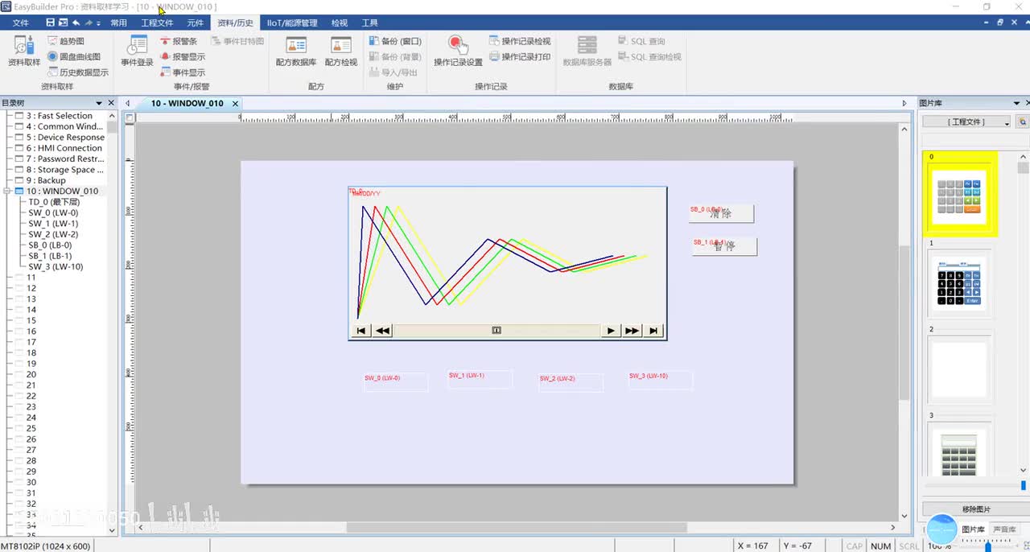Image resolution: width=1030 pixels, height=552 pixels.
Task: Collapse the 10 : WINDOW_010 tree node
Action: point(8,192)
